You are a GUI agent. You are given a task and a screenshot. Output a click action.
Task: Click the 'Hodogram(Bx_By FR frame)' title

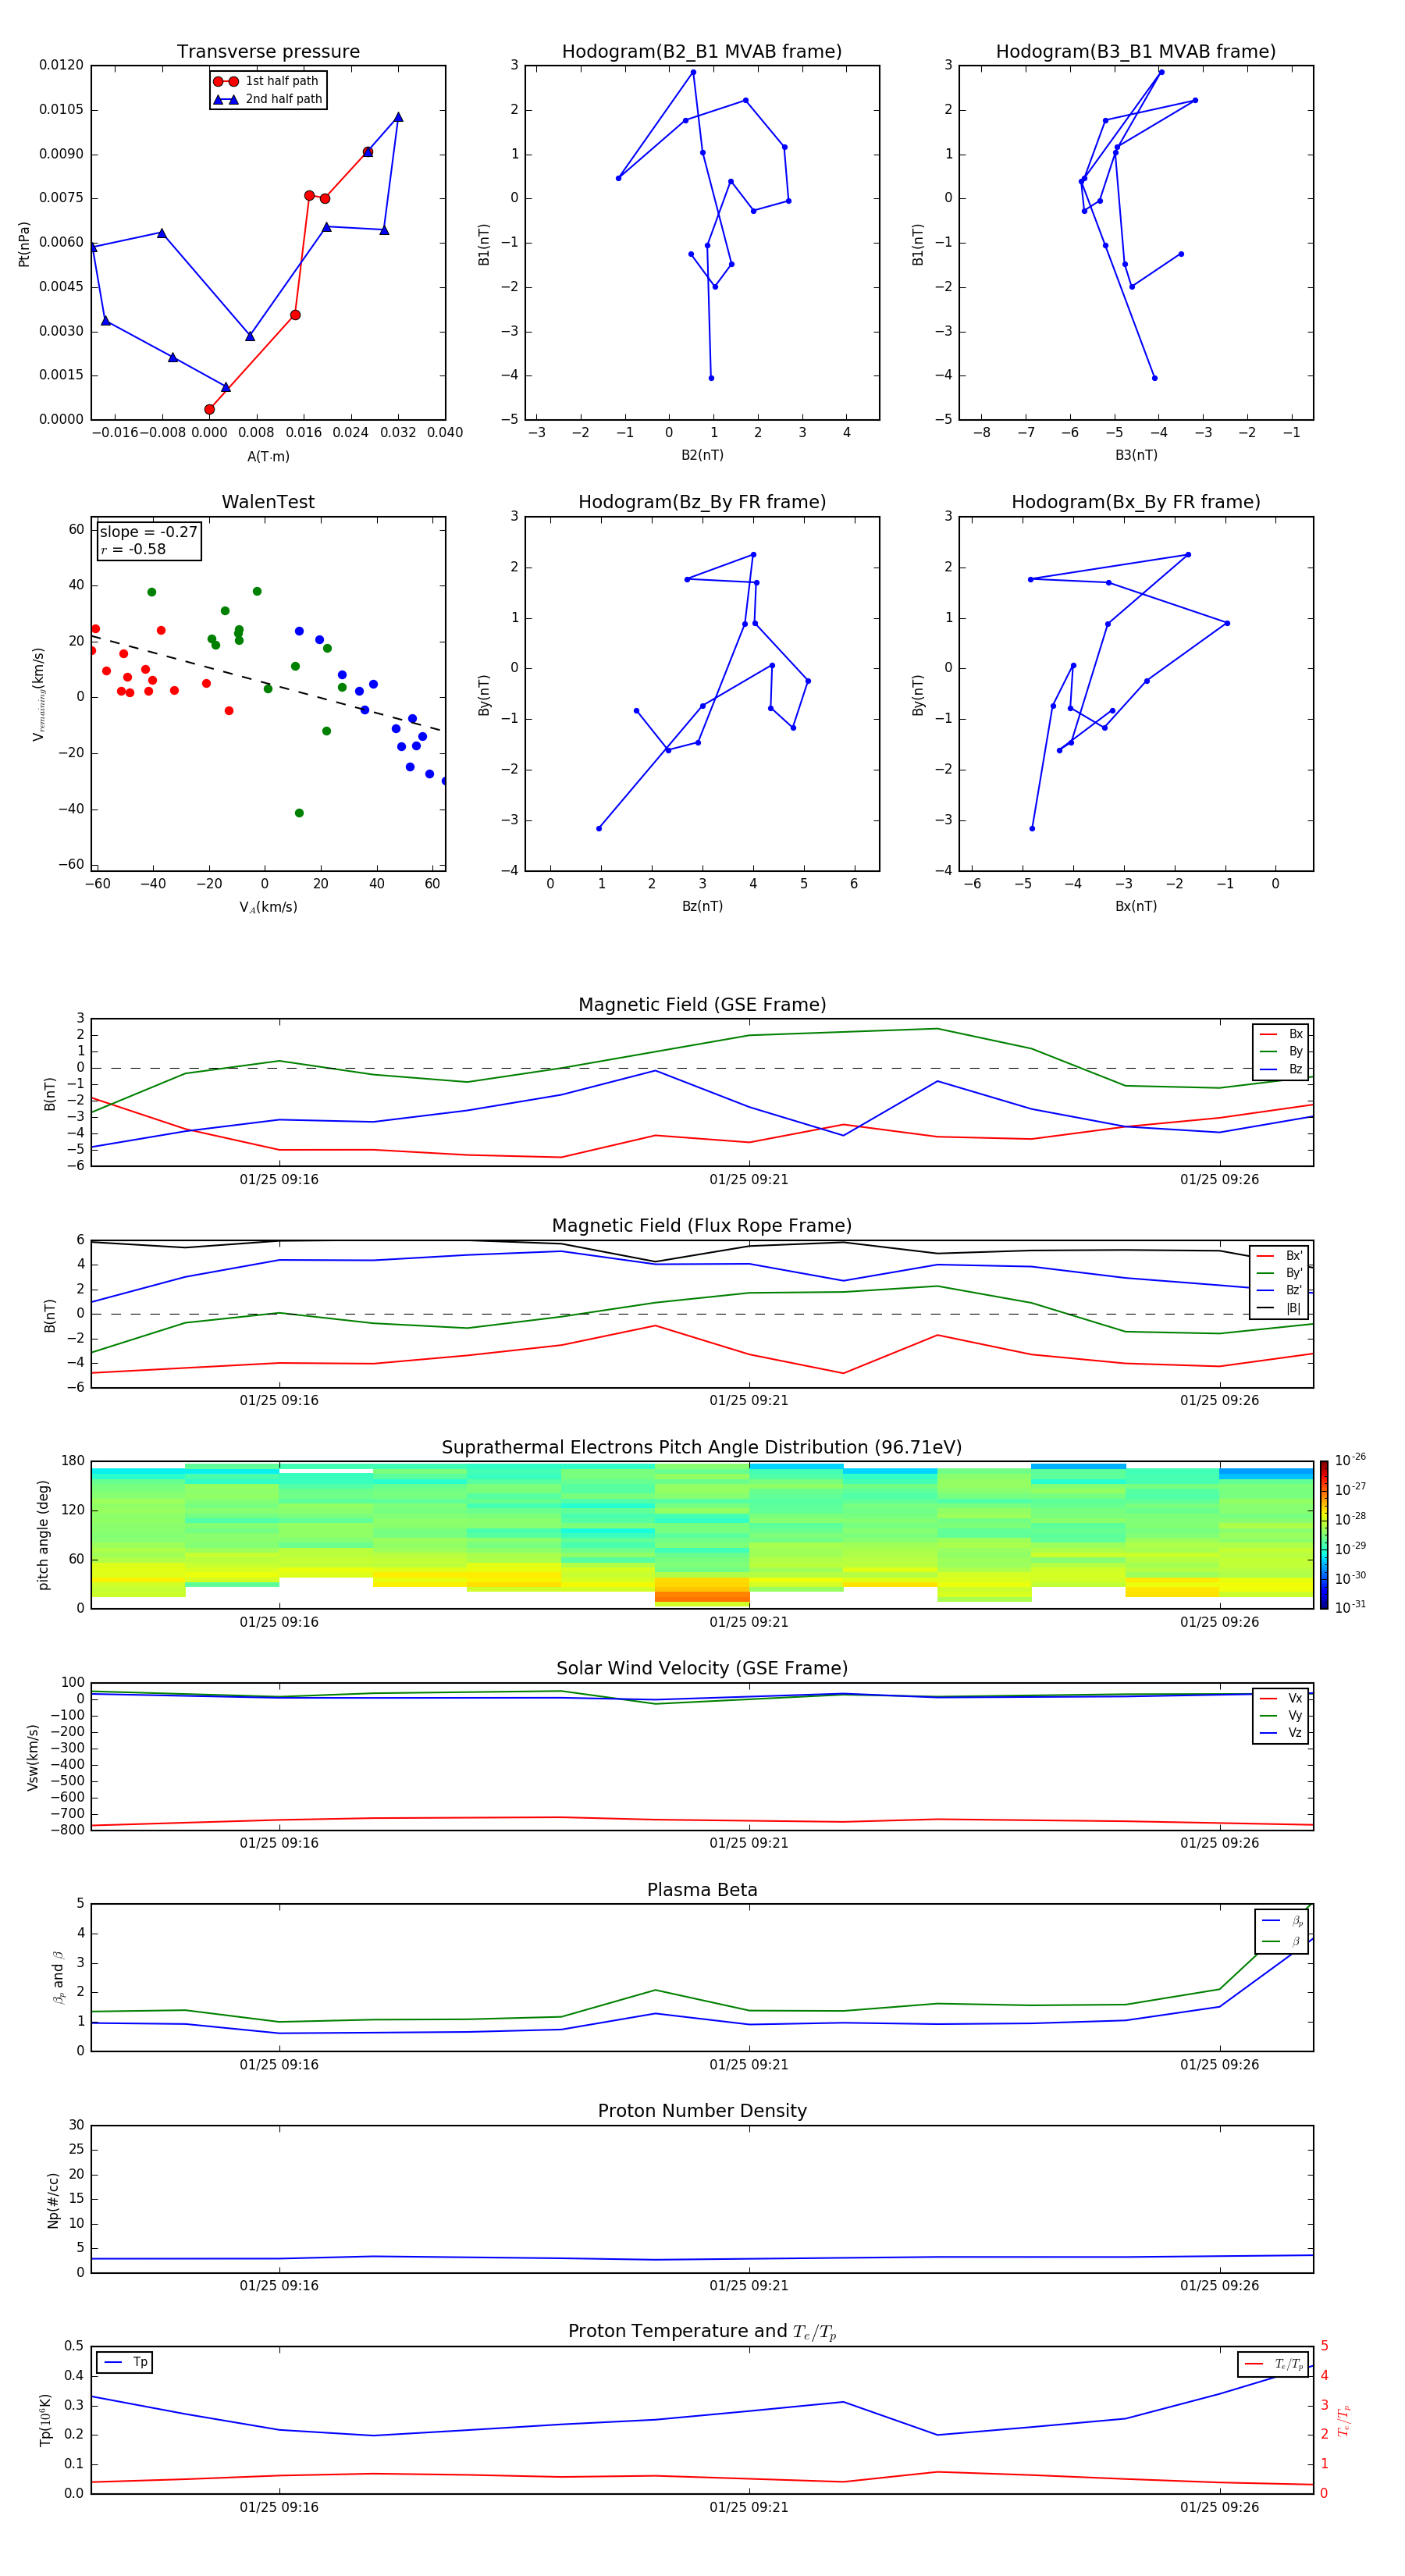click(1136, 502)
